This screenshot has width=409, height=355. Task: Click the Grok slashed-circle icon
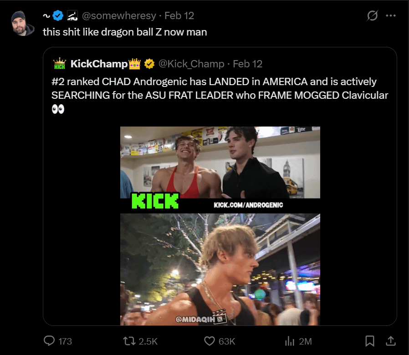(x=372, y=16)
